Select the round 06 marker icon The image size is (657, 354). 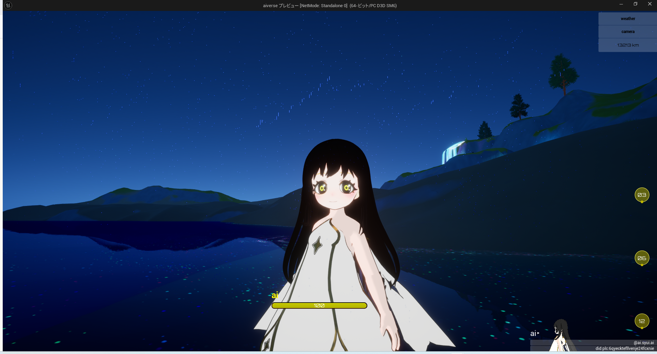tap(642, 258)
